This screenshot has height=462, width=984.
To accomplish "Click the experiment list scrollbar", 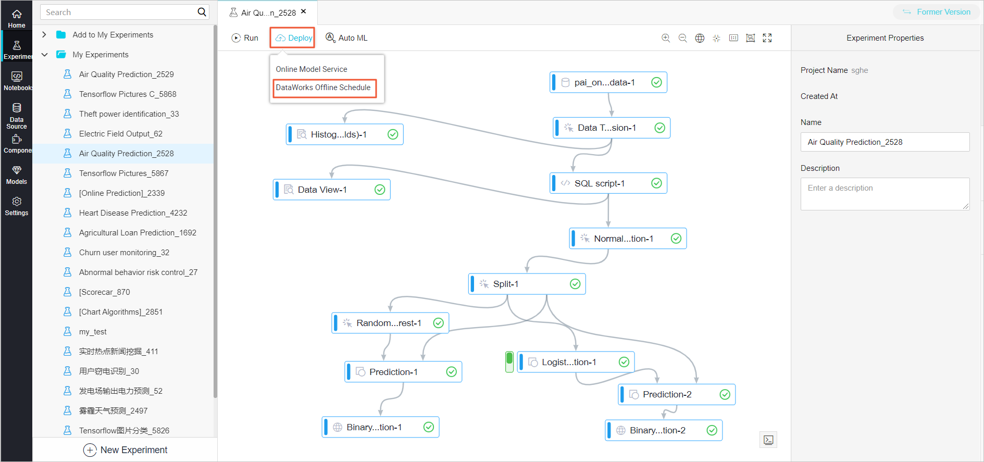I will [x=215, y=211].
